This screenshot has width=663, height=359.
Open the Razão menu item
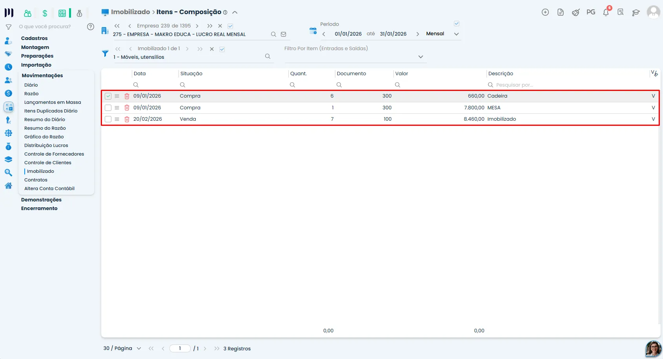[x=31, y=94]
